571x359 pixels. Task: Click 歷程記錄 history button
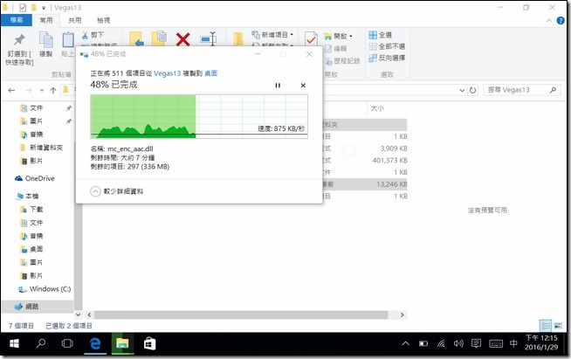tap(342, 61)
